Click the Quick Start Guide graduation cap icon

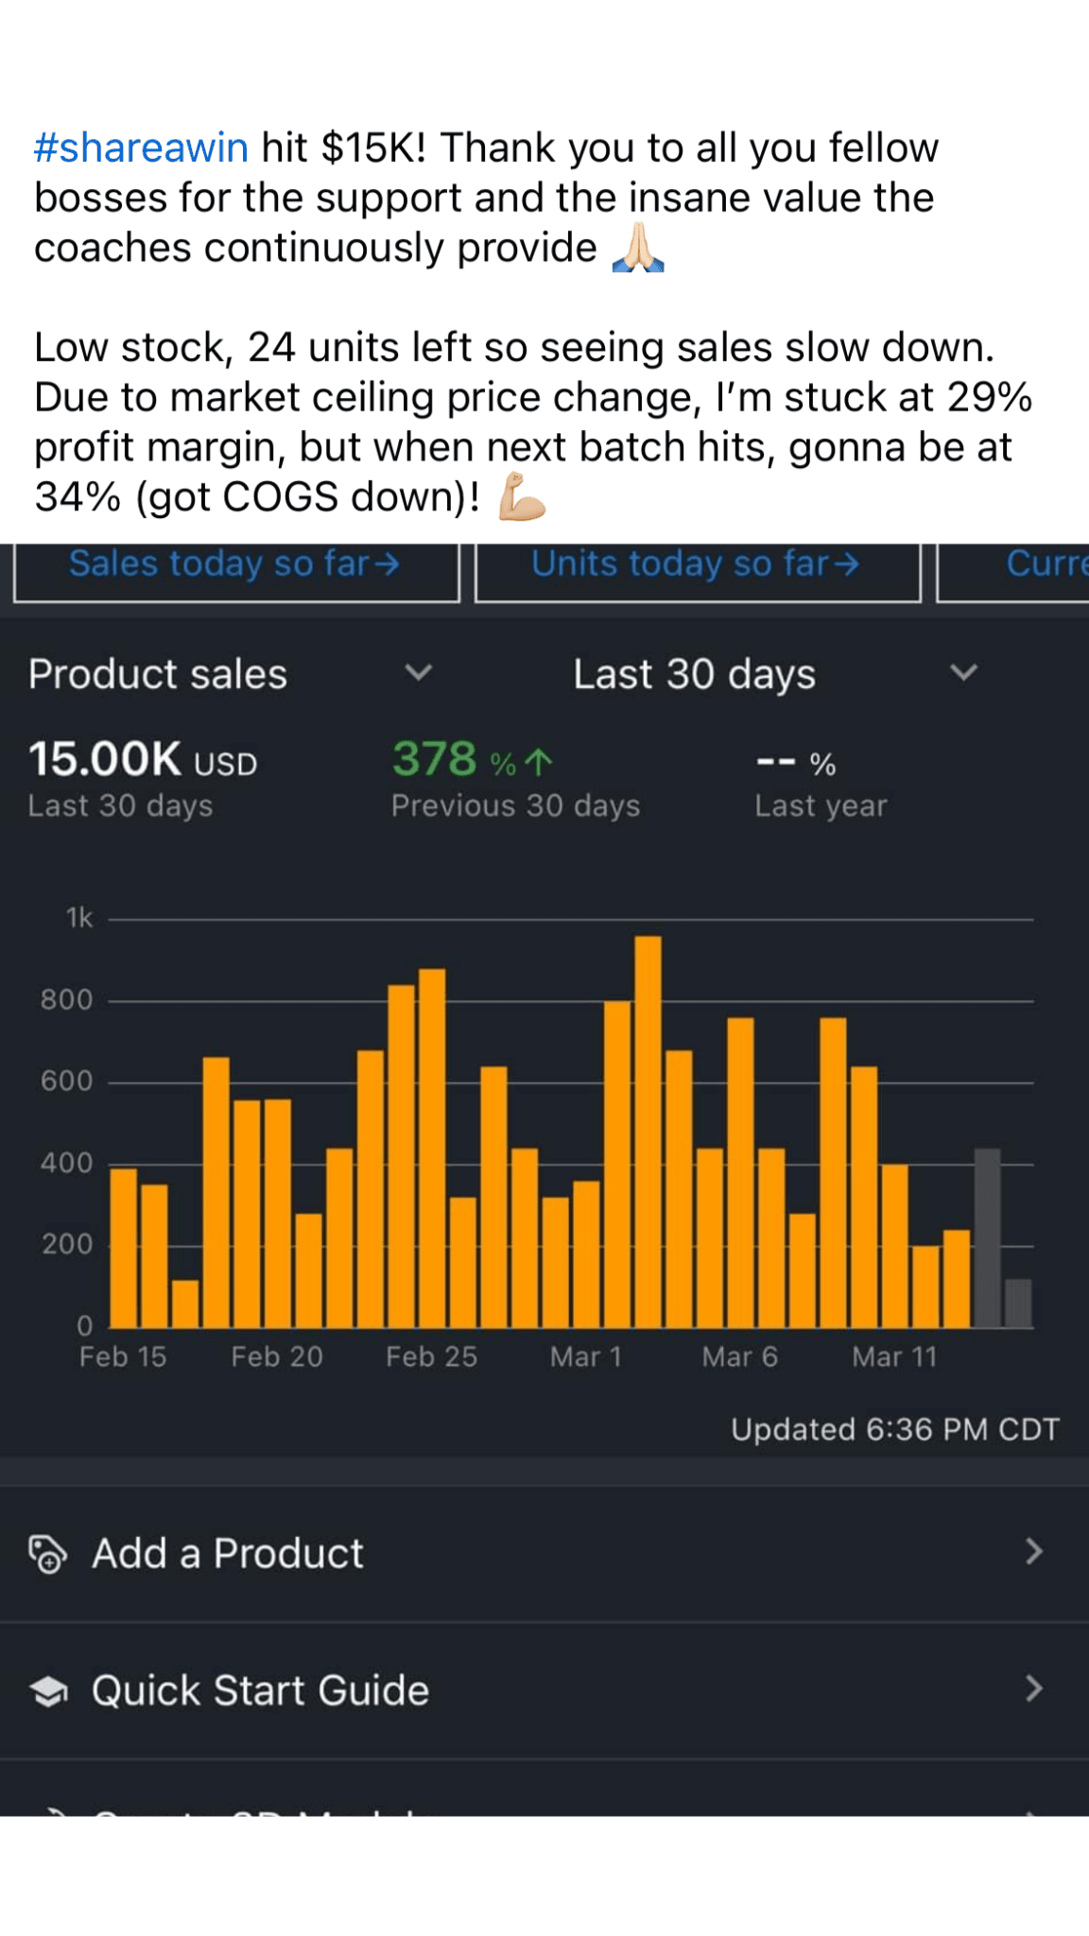[x=48, y=1690]
